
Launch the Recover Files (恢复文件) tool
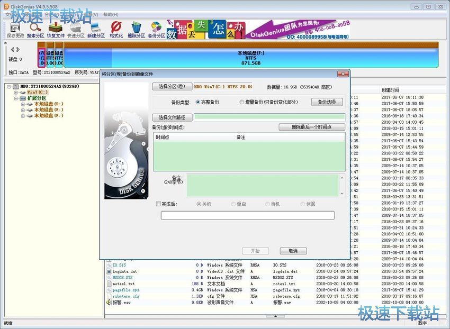tap(56, 30)
